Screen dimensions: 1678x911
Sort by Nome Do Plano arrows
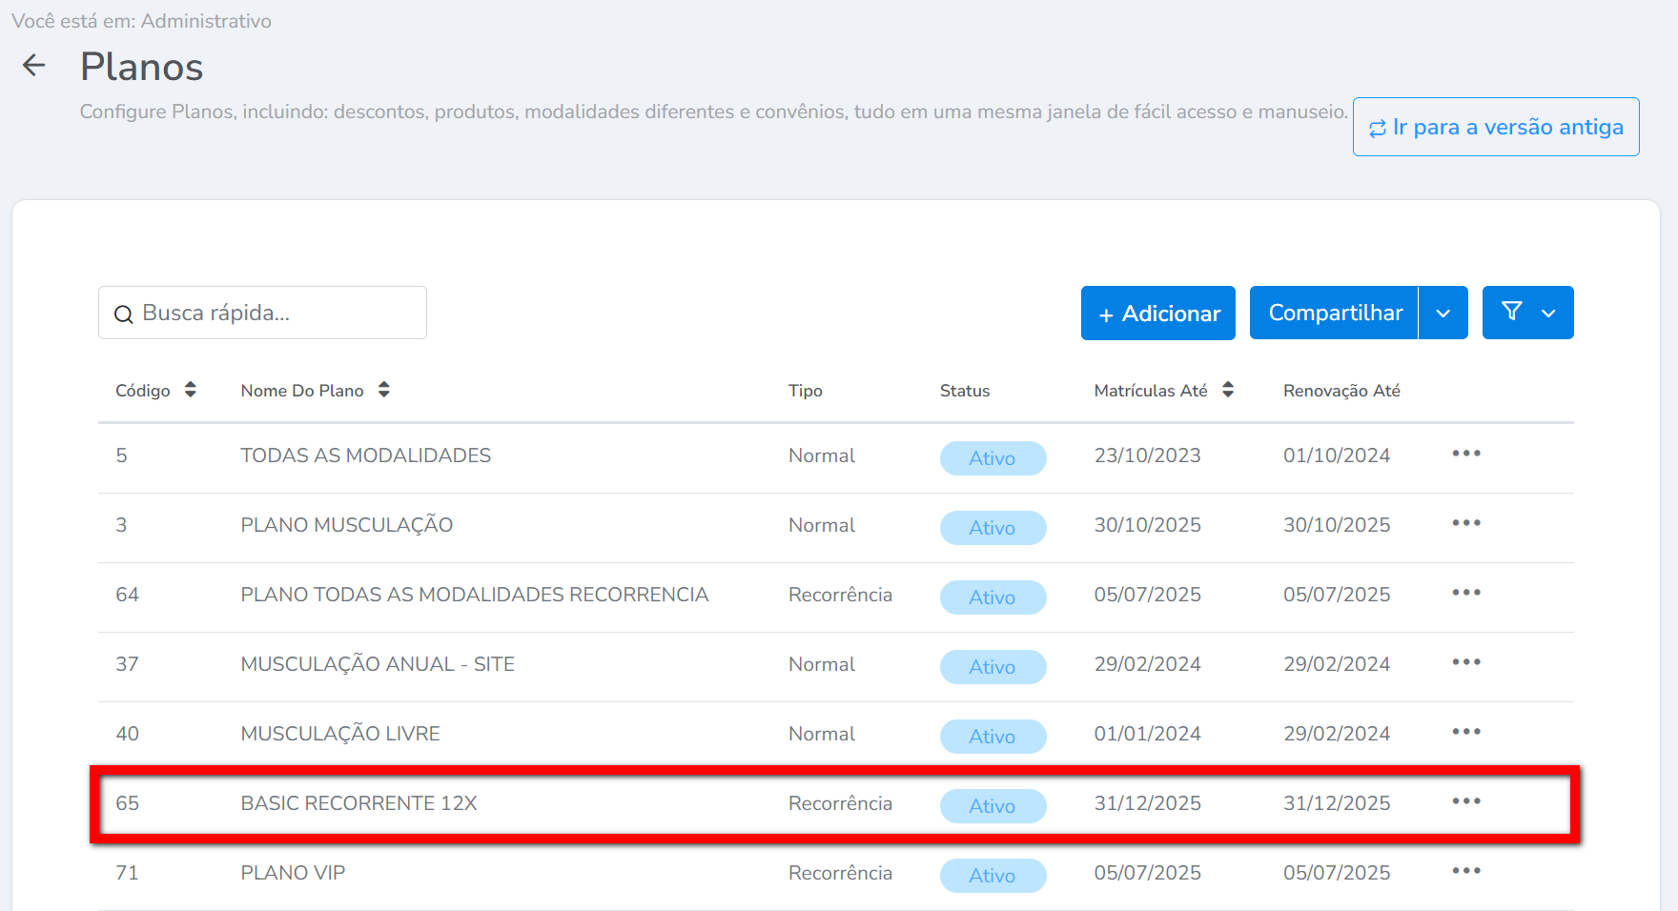[384, 390]
